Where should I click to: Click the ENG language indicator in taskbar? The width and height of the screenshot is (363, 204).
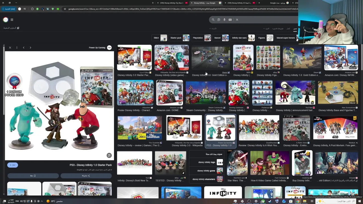click(17, 201)
